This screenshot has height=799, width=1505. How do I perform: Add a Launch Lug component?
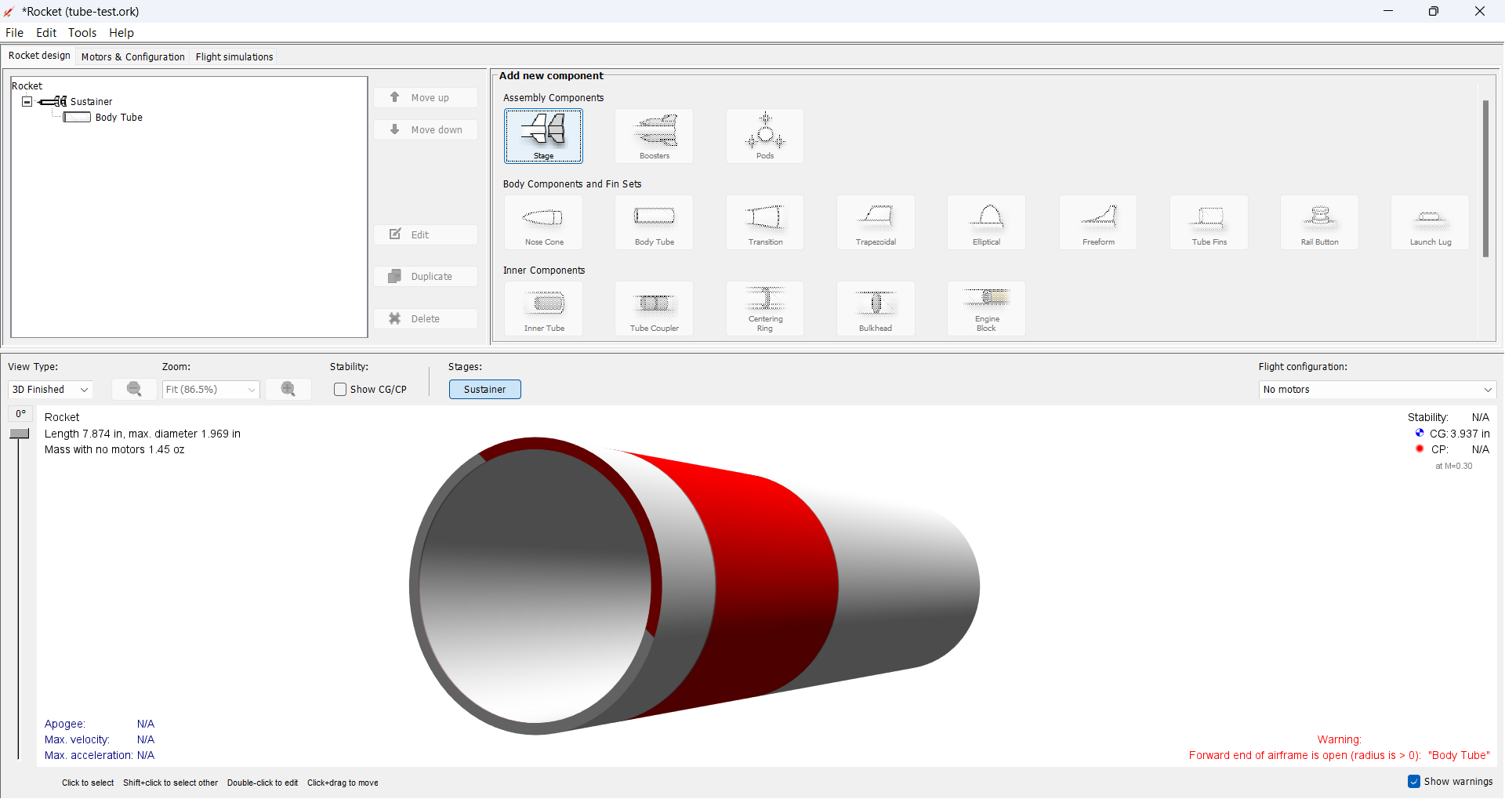(1429, 223)
